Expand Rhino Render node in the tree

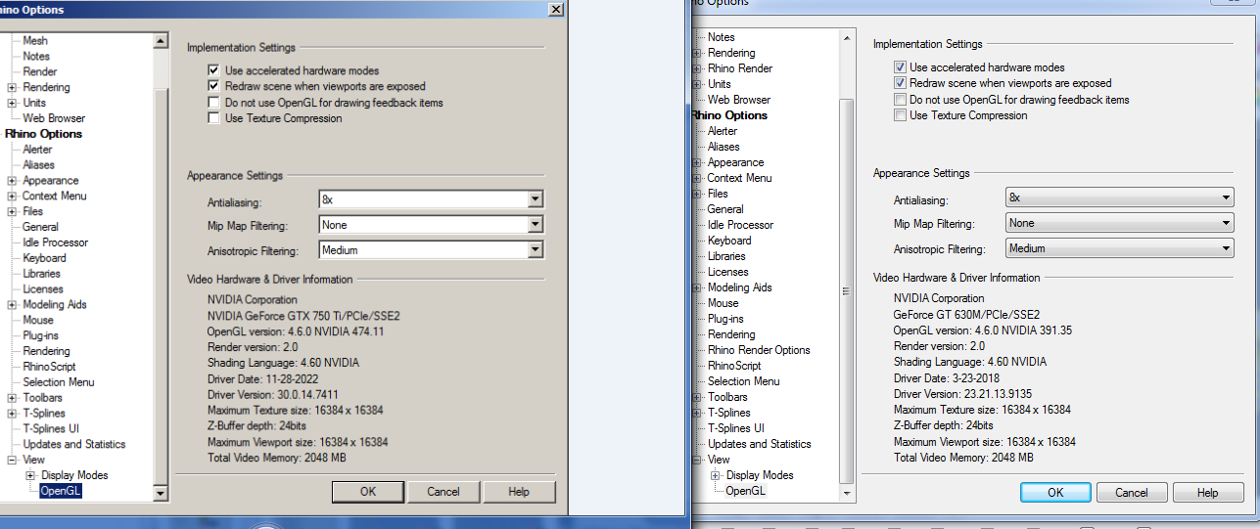tap(698, 68)
